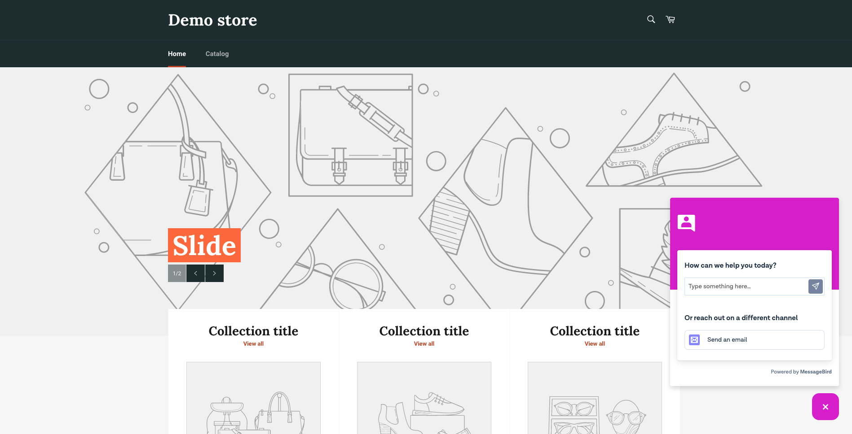Image resolution: width=852 pixels, height=434 pixels.
Task: Click View all under first collection
Action: (253, 344)
